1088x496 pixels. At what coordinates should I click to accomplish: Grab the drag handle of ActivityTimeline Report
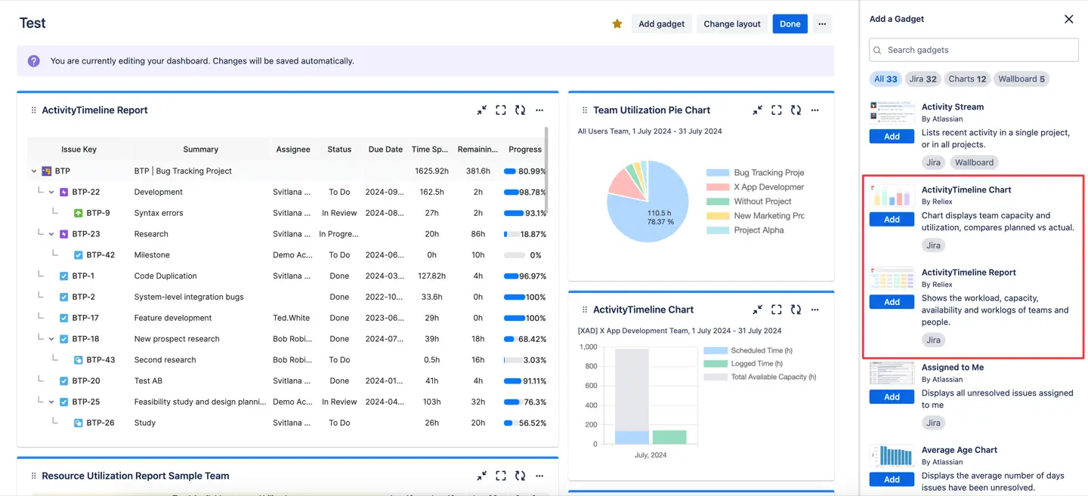tap(33, 110)
